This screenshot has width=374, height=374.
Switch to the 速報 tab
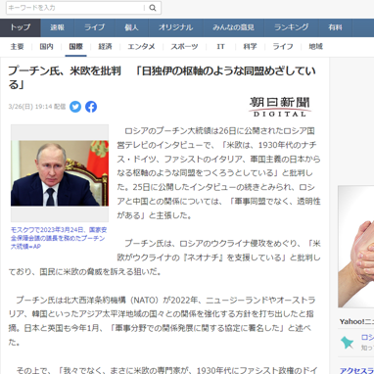(x=58, y=27)
